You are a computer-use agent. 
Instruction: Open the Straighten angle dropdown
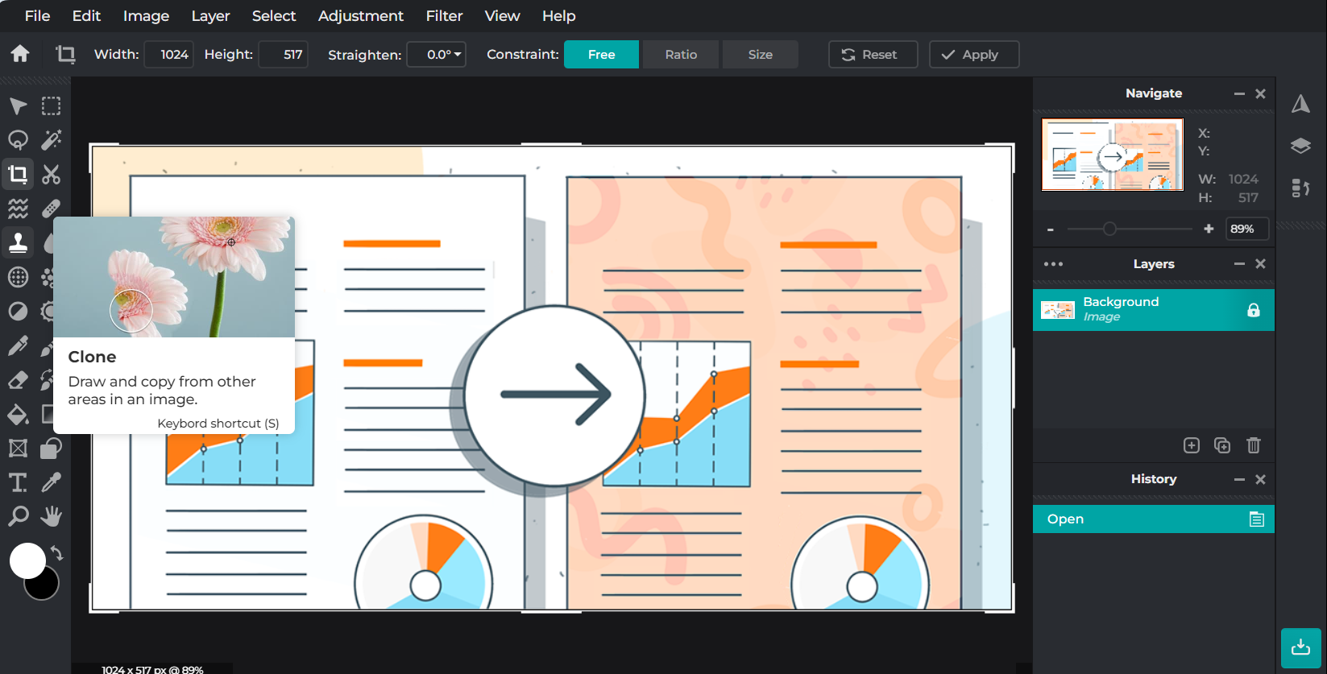pos(436,55)
